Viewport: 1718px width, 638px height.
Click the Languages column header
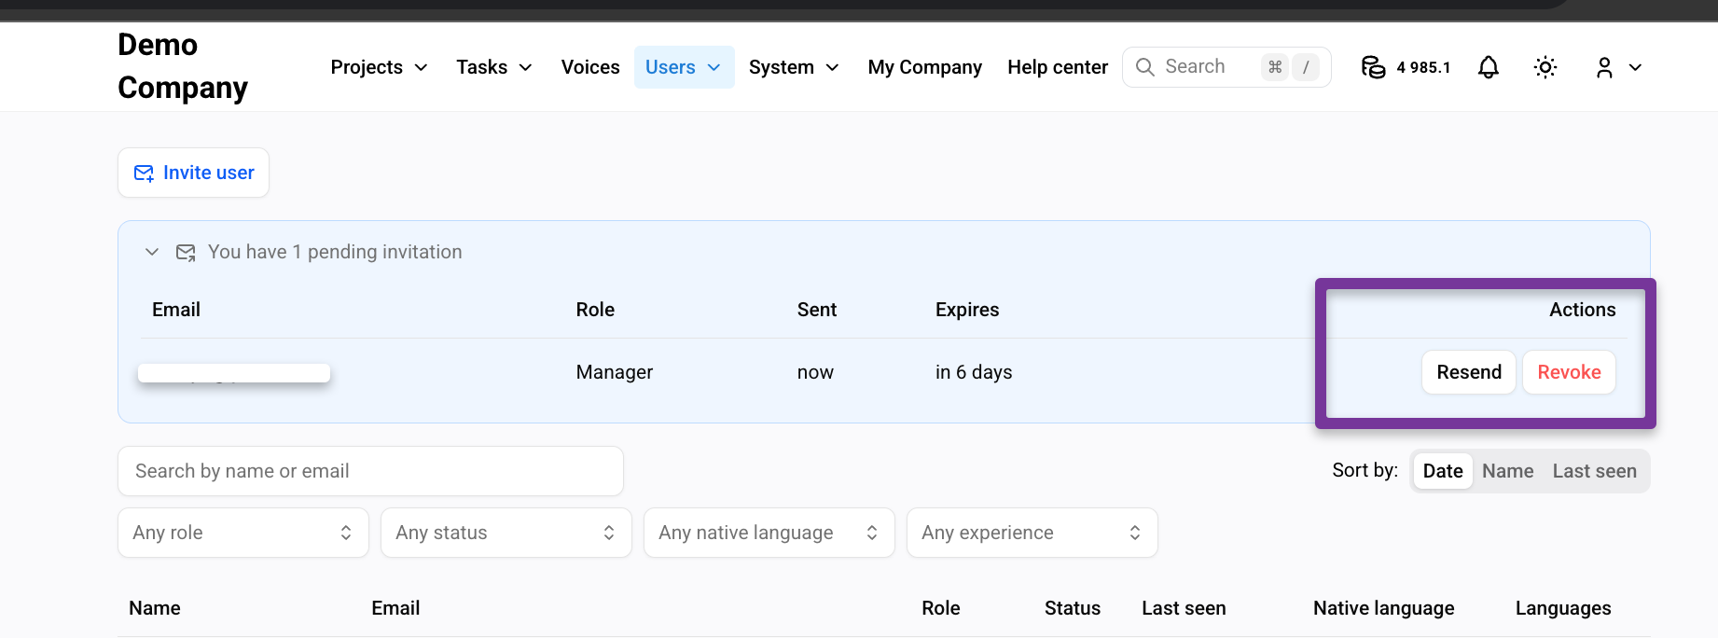point(1563,608)
